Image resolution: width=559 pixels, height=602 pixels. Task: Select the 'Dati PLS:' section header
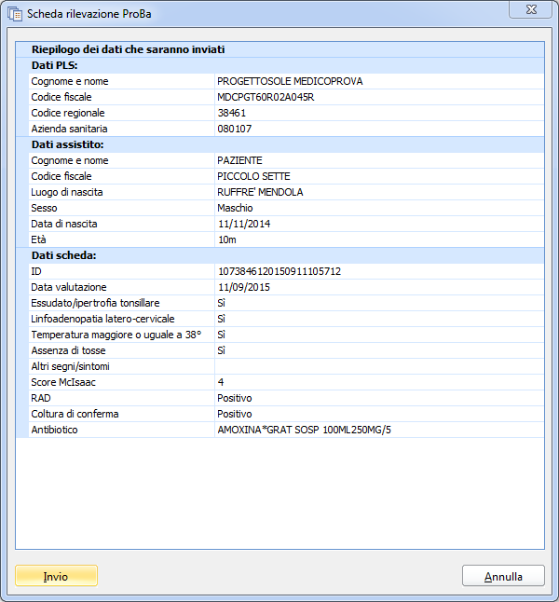pos(54,65)
